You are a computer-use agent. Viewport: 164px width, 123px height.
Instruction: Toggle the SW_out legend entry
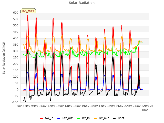pyautogui.click(x=65, y=118)
